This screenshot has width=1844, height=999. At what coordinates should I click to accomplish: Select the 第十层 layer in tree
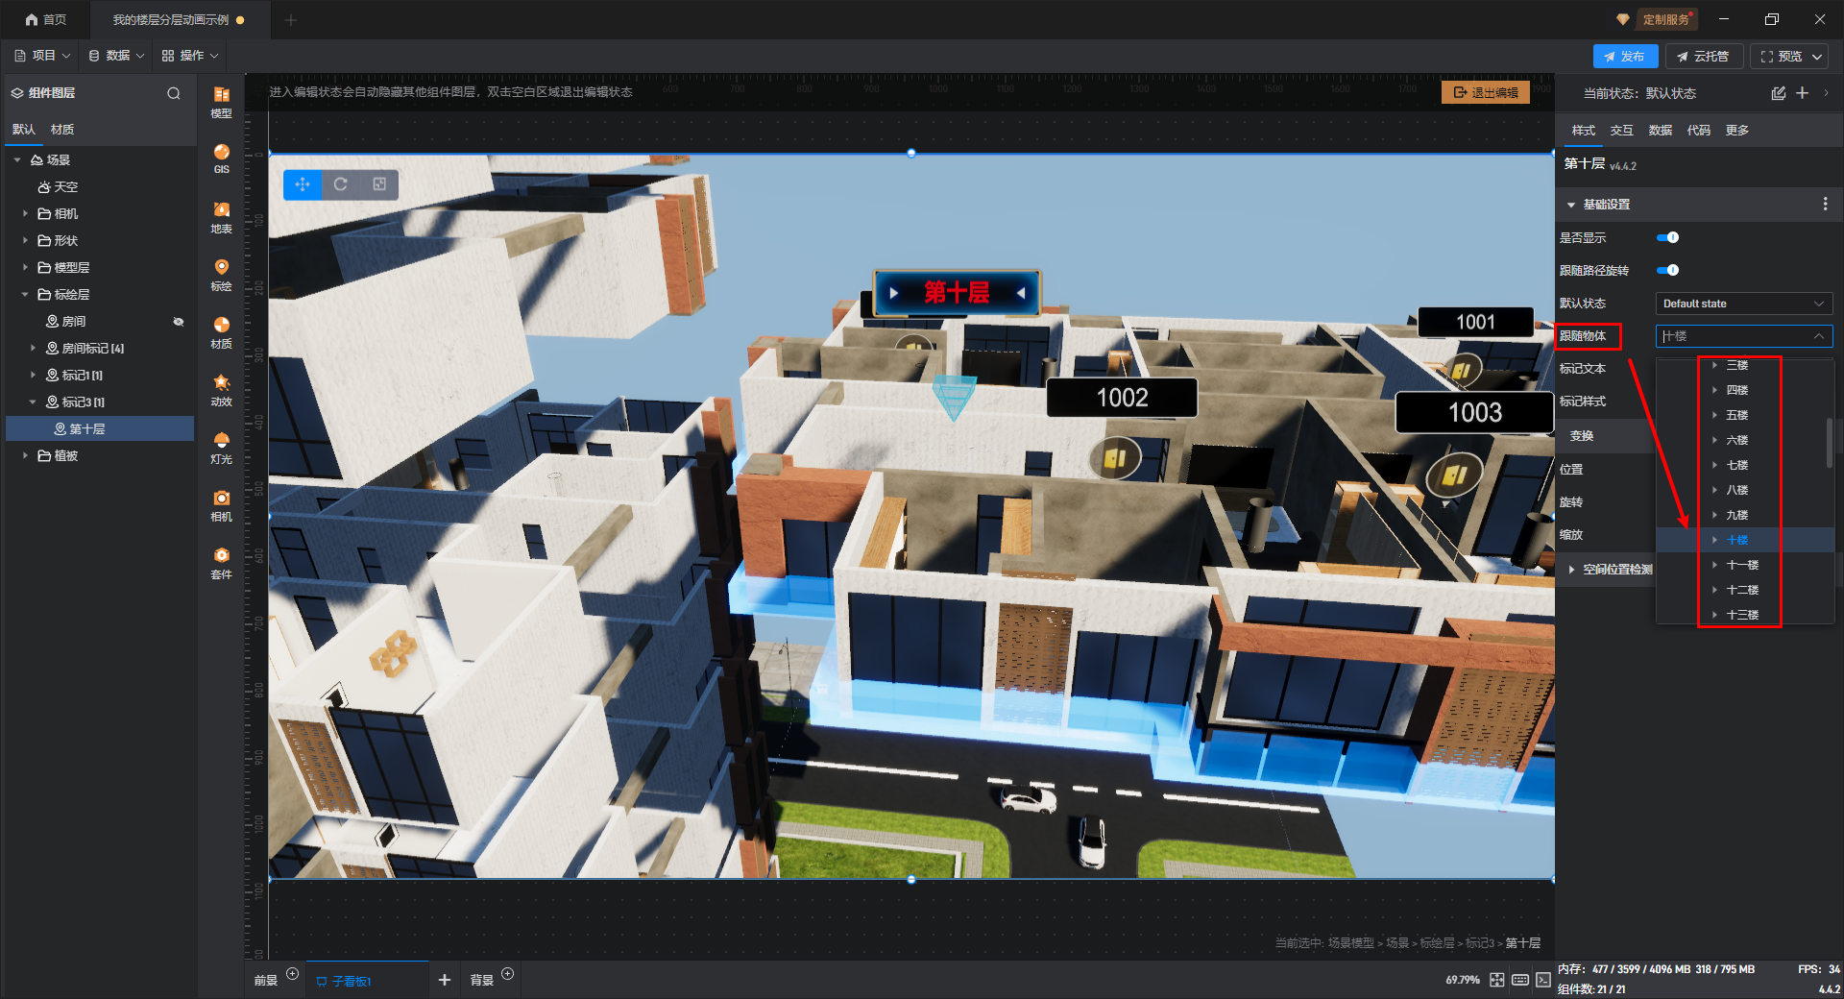click(x=100, y=429)
